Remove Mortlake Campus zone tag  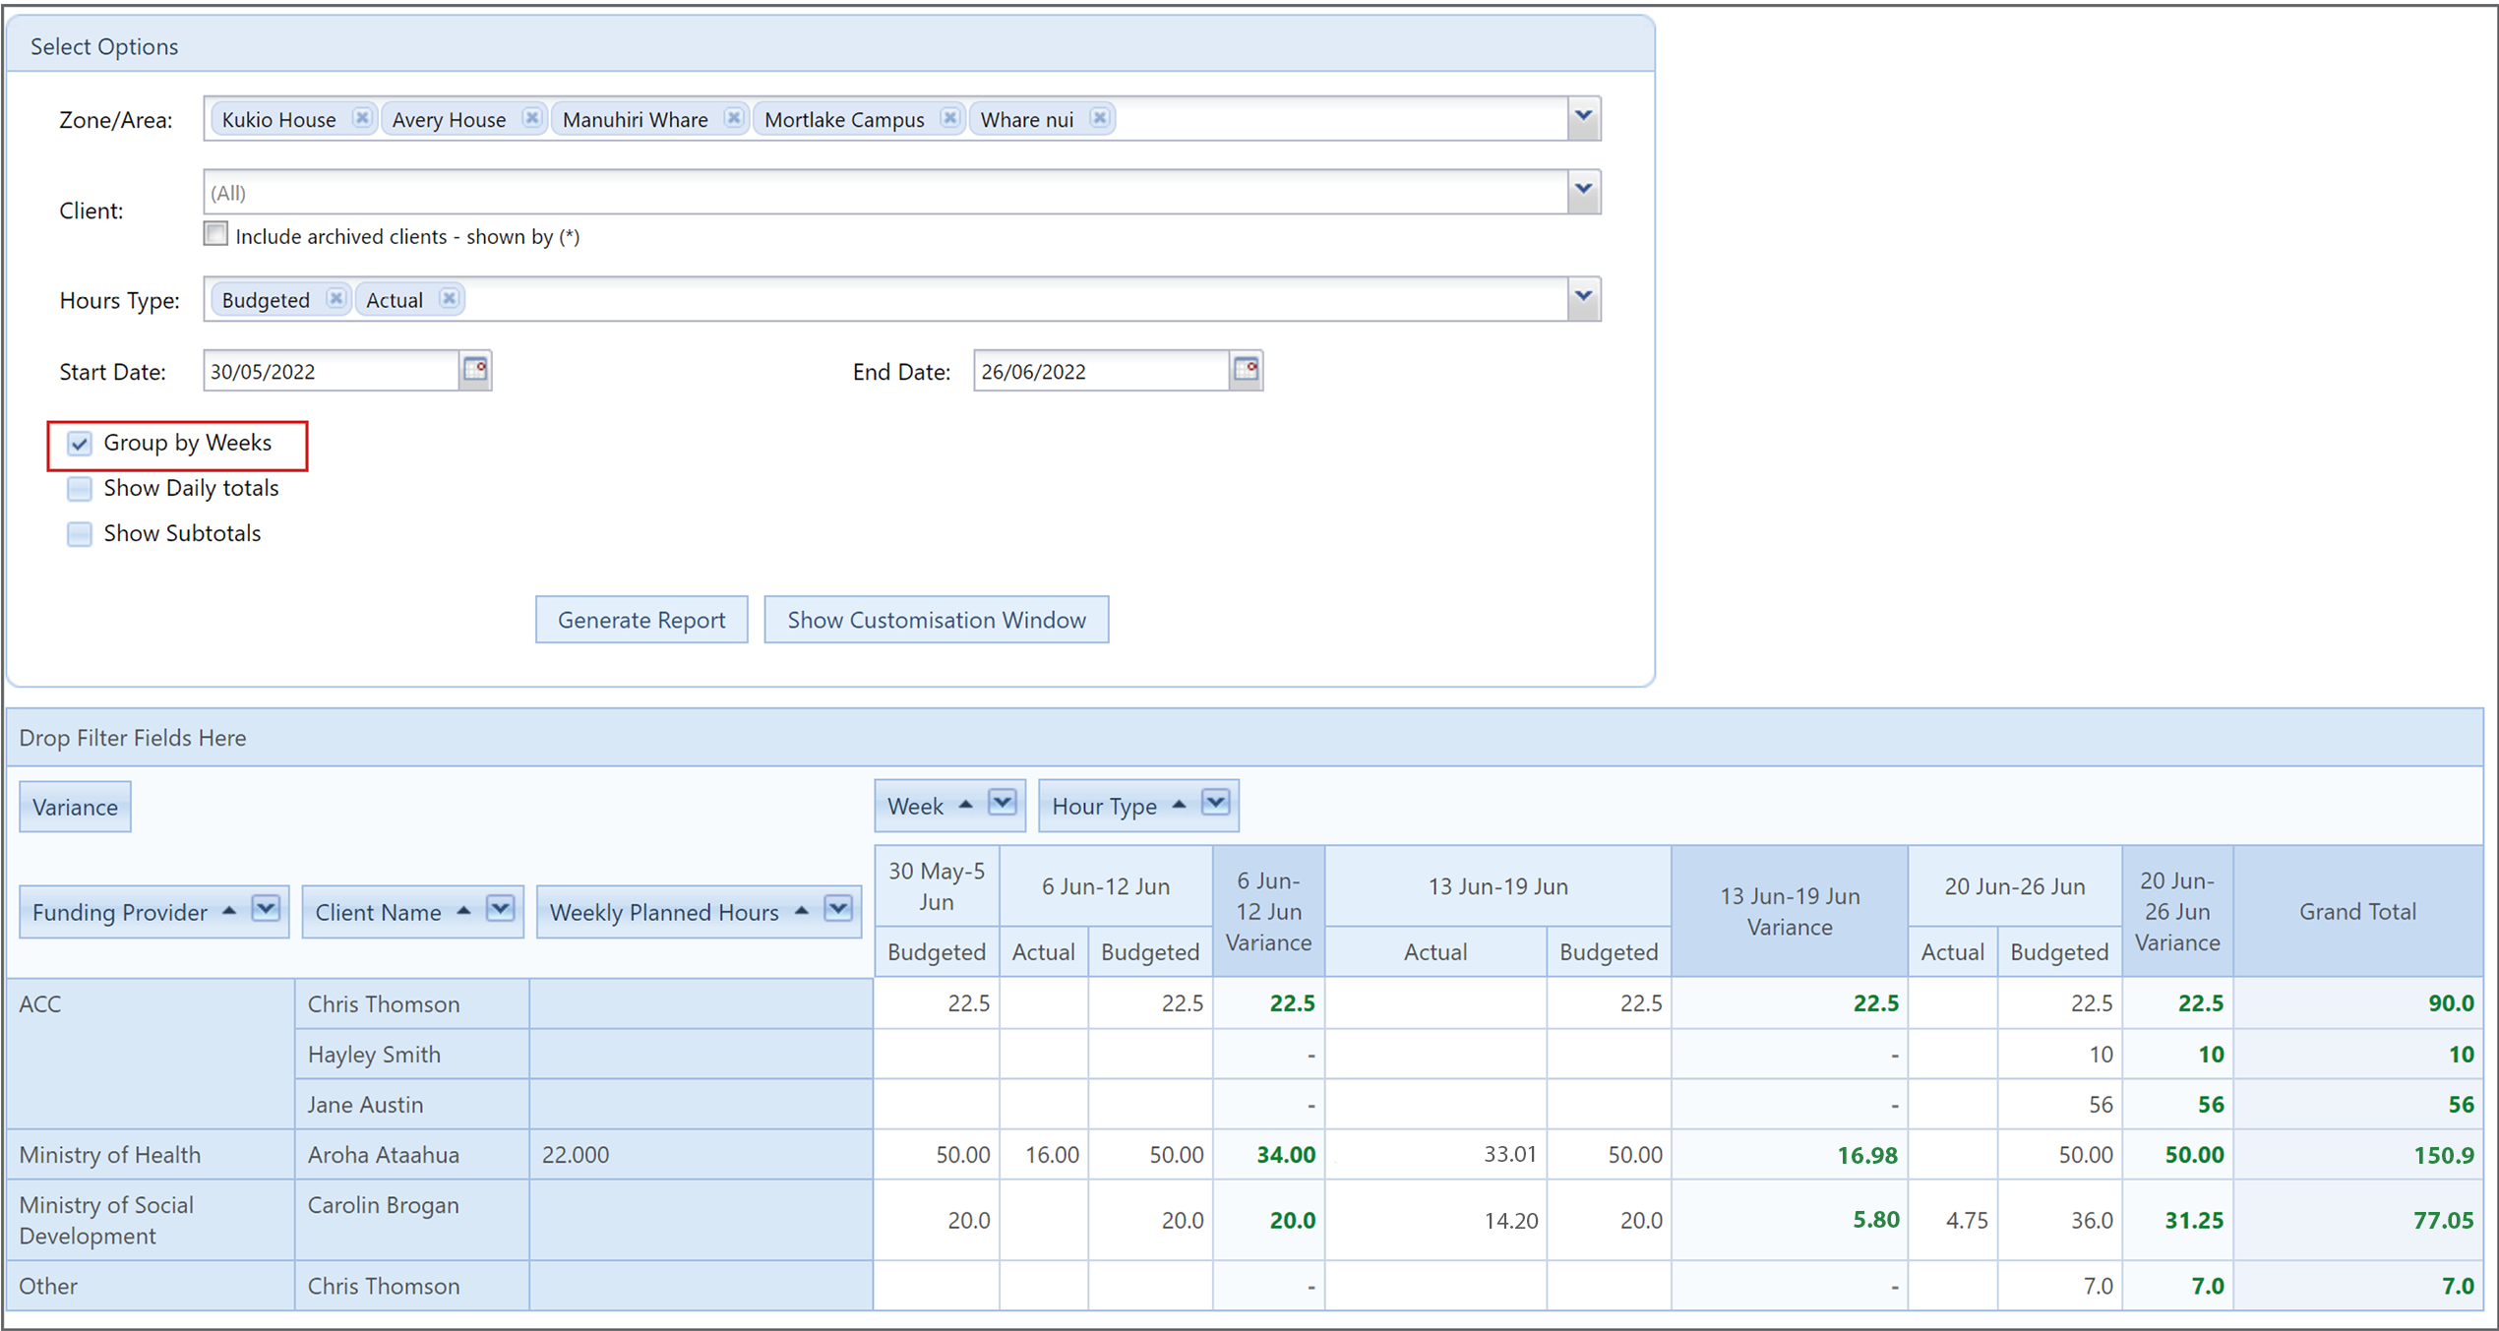949,118
